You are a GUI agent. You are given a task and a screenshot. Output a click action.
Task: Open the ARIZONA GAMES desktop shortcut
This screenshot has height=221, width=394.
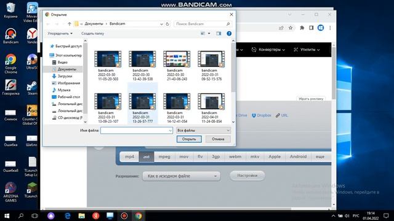pyautogui.click(x=10, y=192)
